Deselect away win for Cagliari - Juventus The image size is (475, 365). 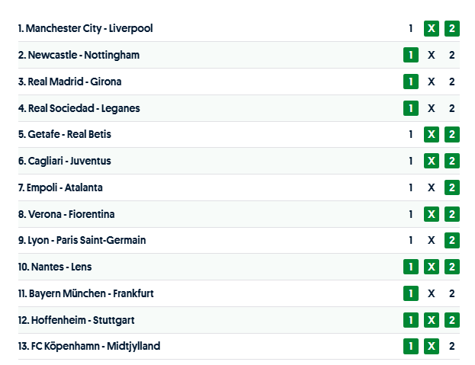452,161
